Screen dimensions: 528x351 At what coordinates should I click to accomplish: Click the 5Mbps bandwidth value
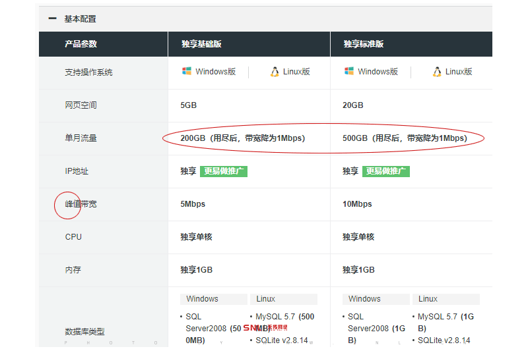click(x=193, y=204)
